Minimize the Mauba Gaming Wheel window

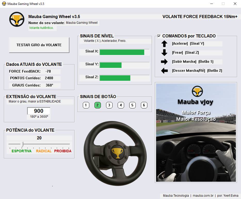(212, 4)
